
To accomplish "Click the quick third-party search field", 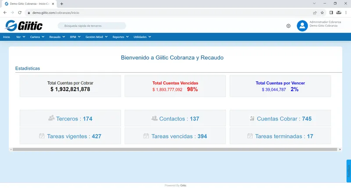I will coord(92,26).
